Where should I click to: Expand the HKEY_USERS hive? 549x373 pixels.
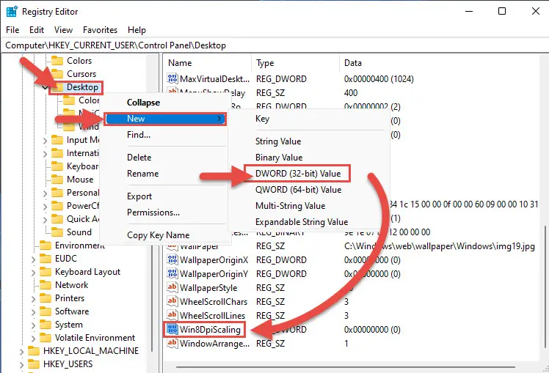point(22,365)
